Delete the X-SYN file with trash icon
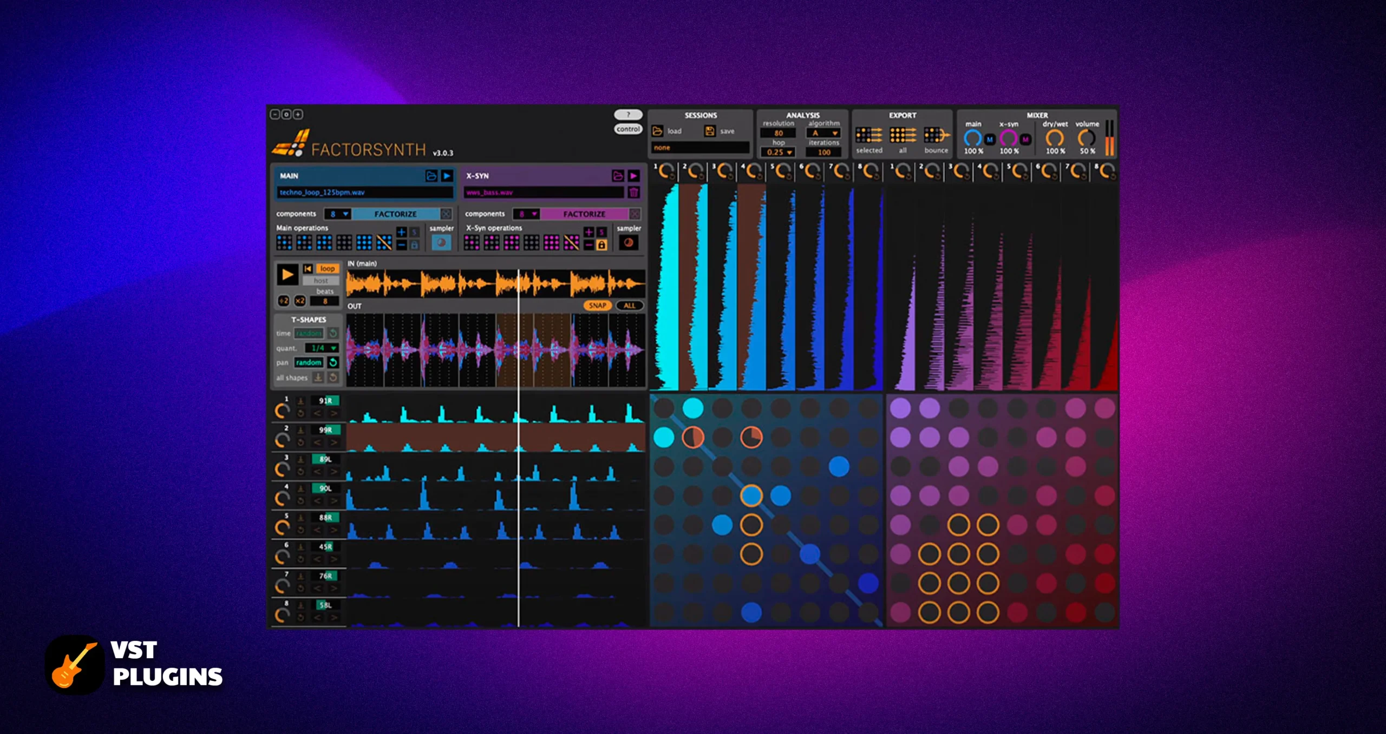 click(x=633, y=192)
